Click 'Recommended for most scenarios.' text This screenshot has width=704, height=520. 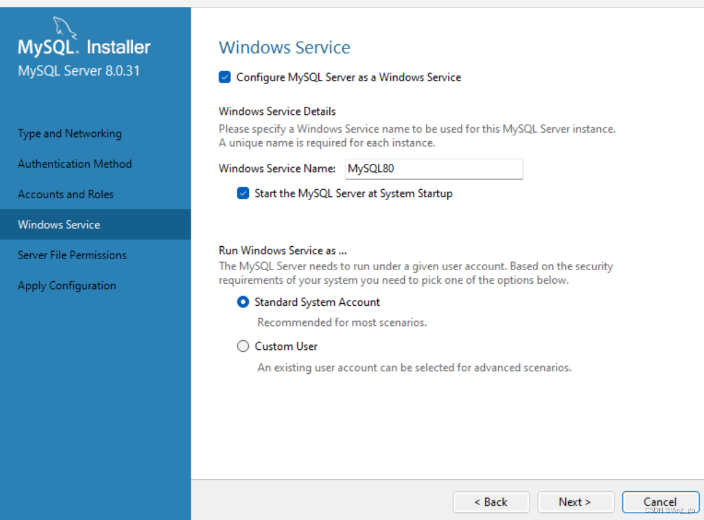[342, 322]
